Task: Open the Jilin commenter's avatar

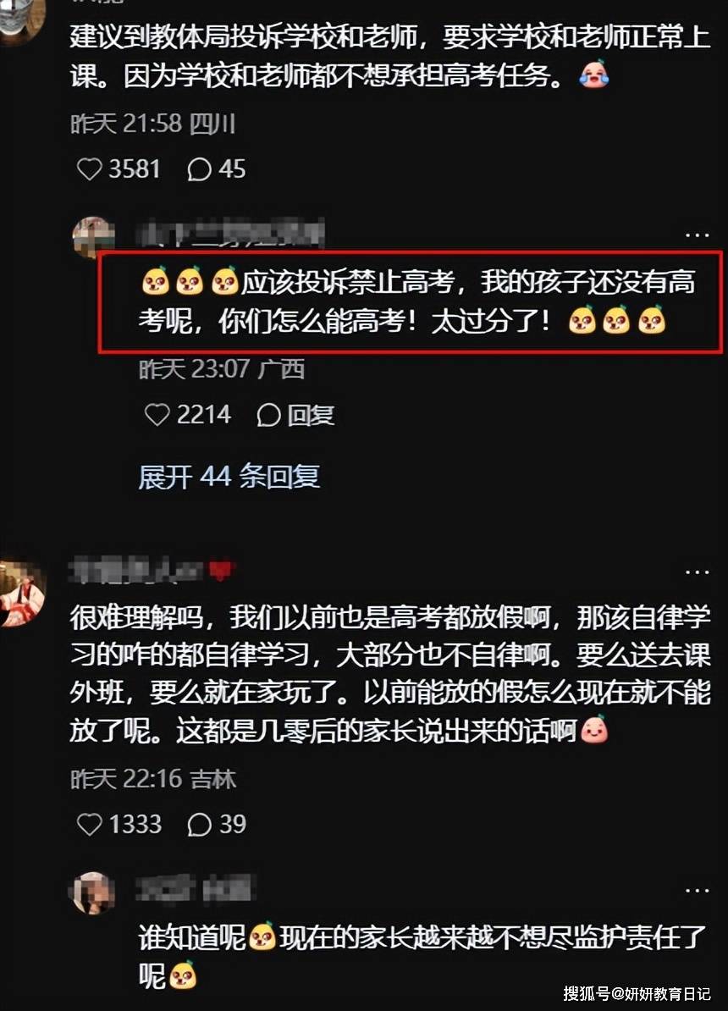Action: (x=21, y=594)
